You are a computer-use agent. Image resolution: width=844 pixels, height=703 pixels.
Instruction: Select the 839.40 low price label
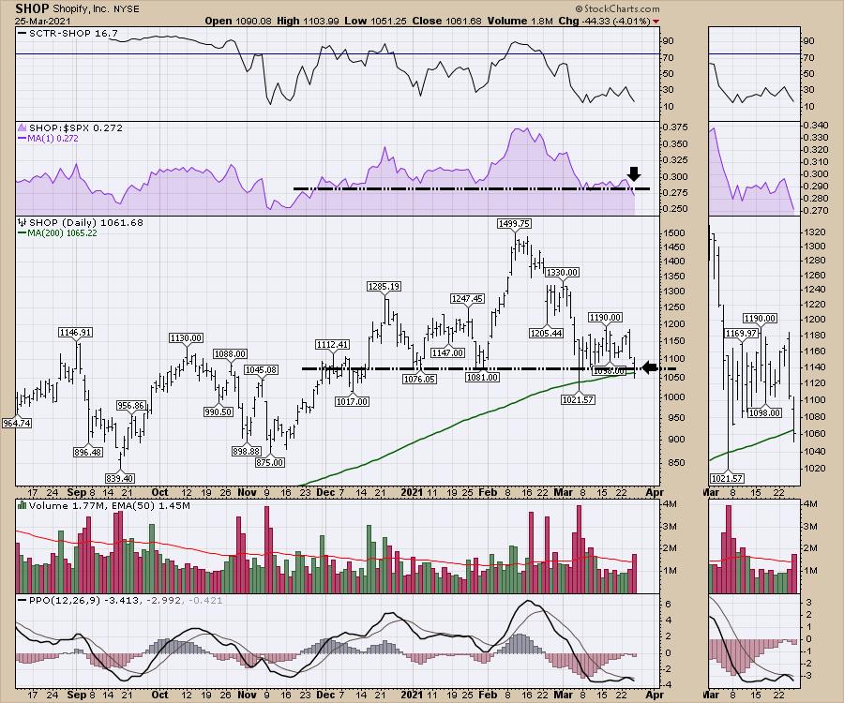pos(118,478)
